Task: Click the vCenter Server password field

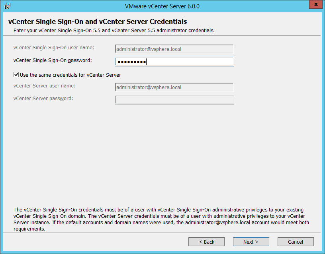Action: click(x=174, y=100)
